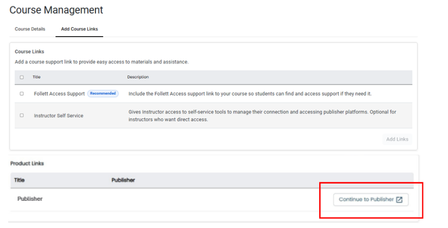Screen dimensions: 448x228
Task: Click the Publisher column header in Product Links
Action: [123, 180]
